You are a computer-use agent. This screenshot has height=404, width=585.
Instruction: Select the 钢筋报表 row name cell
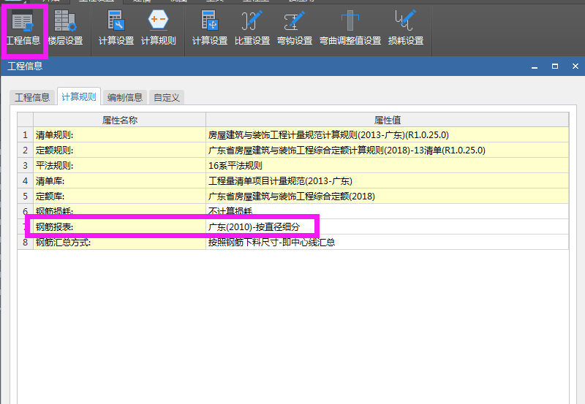click(x=120, y=227)
